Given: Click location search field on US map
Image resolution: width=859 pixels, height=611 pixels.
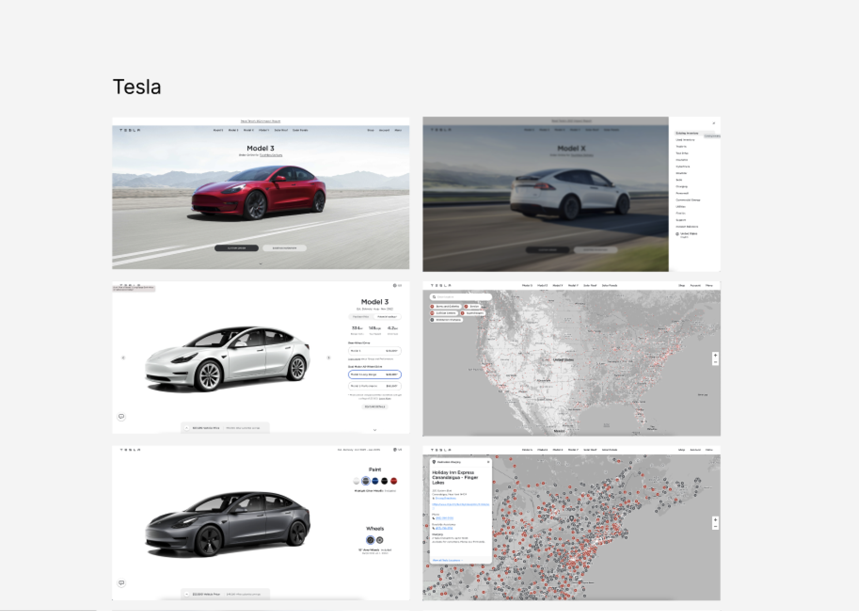Looking at the screenshot, I should click(x=460, y=297).
